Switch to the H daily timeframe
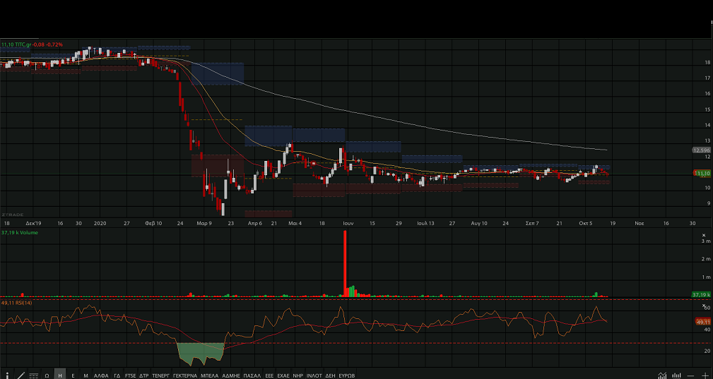The image size is (713, 379). (60, 375)
